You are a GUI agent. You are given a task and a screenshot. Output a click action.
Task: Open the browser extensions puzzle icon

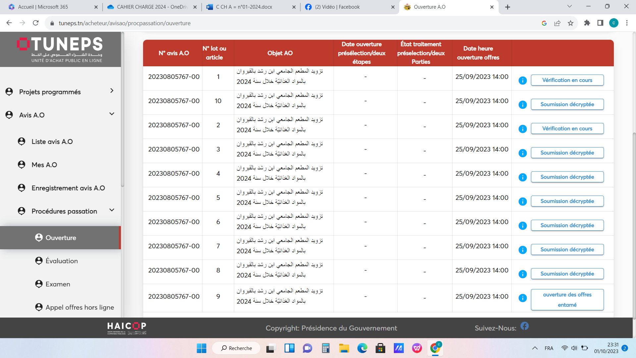(587, 23)
